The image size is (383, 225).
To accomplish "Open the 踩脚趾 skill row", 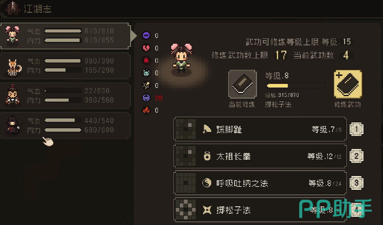I will [260, 129].
